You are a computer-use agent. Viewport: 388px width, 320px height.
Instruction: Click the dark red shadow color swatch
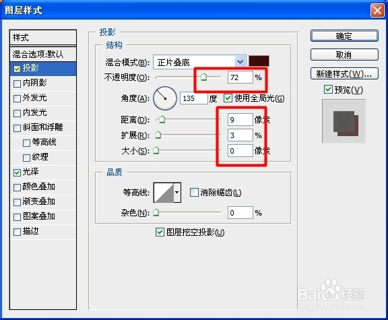259,61
